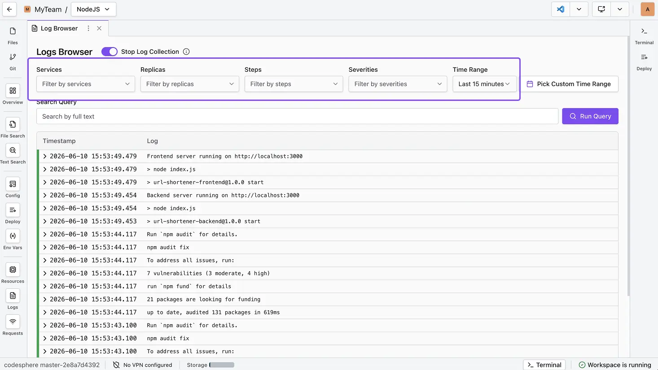Open the Log Browser tab options menu
Image resolution: width=658 pixels, height=370 pixels.
(88, 28)
